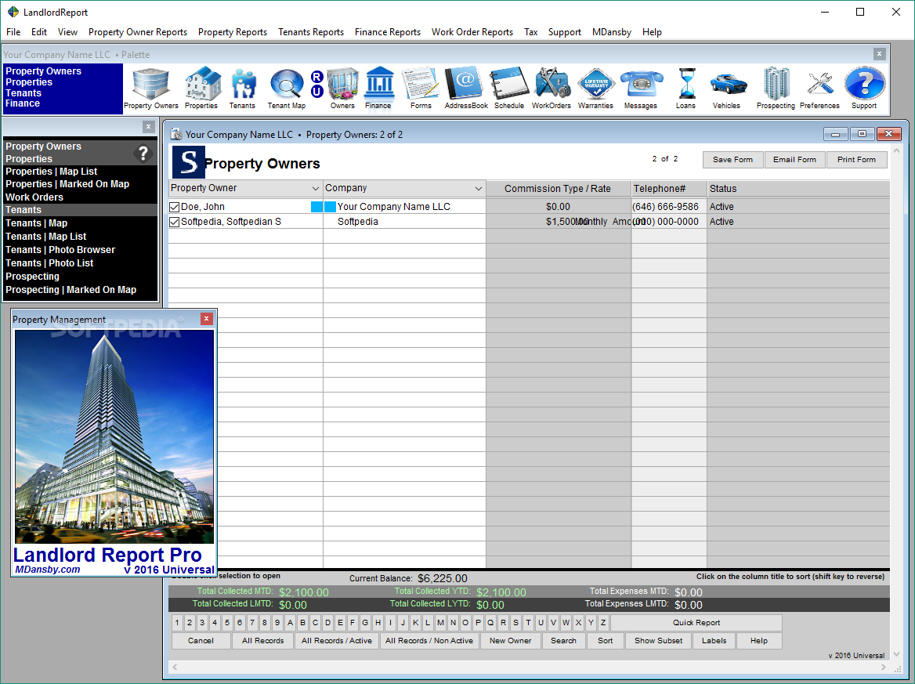This screenshot has height=684, width=915.
Task: Click the Commission Type / Rate header
Action: pos(558,189)
